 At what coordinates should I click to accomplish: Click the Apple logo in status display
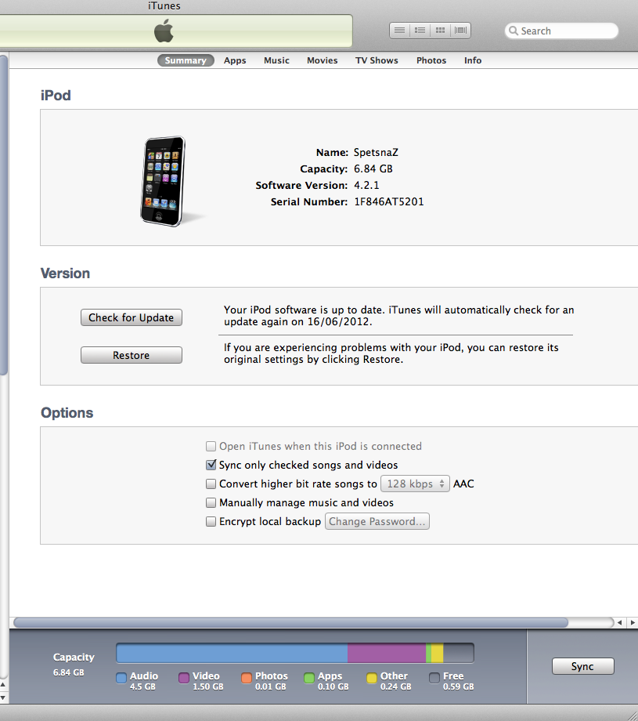(x=164, y=31)
